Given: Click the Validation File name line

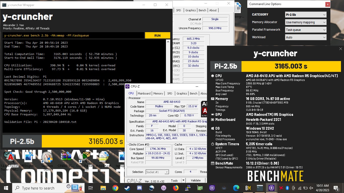Looking at the screenshot, I should [x=40, y=122].
